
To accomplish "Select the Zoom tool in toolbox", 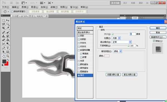I will 8,56.
